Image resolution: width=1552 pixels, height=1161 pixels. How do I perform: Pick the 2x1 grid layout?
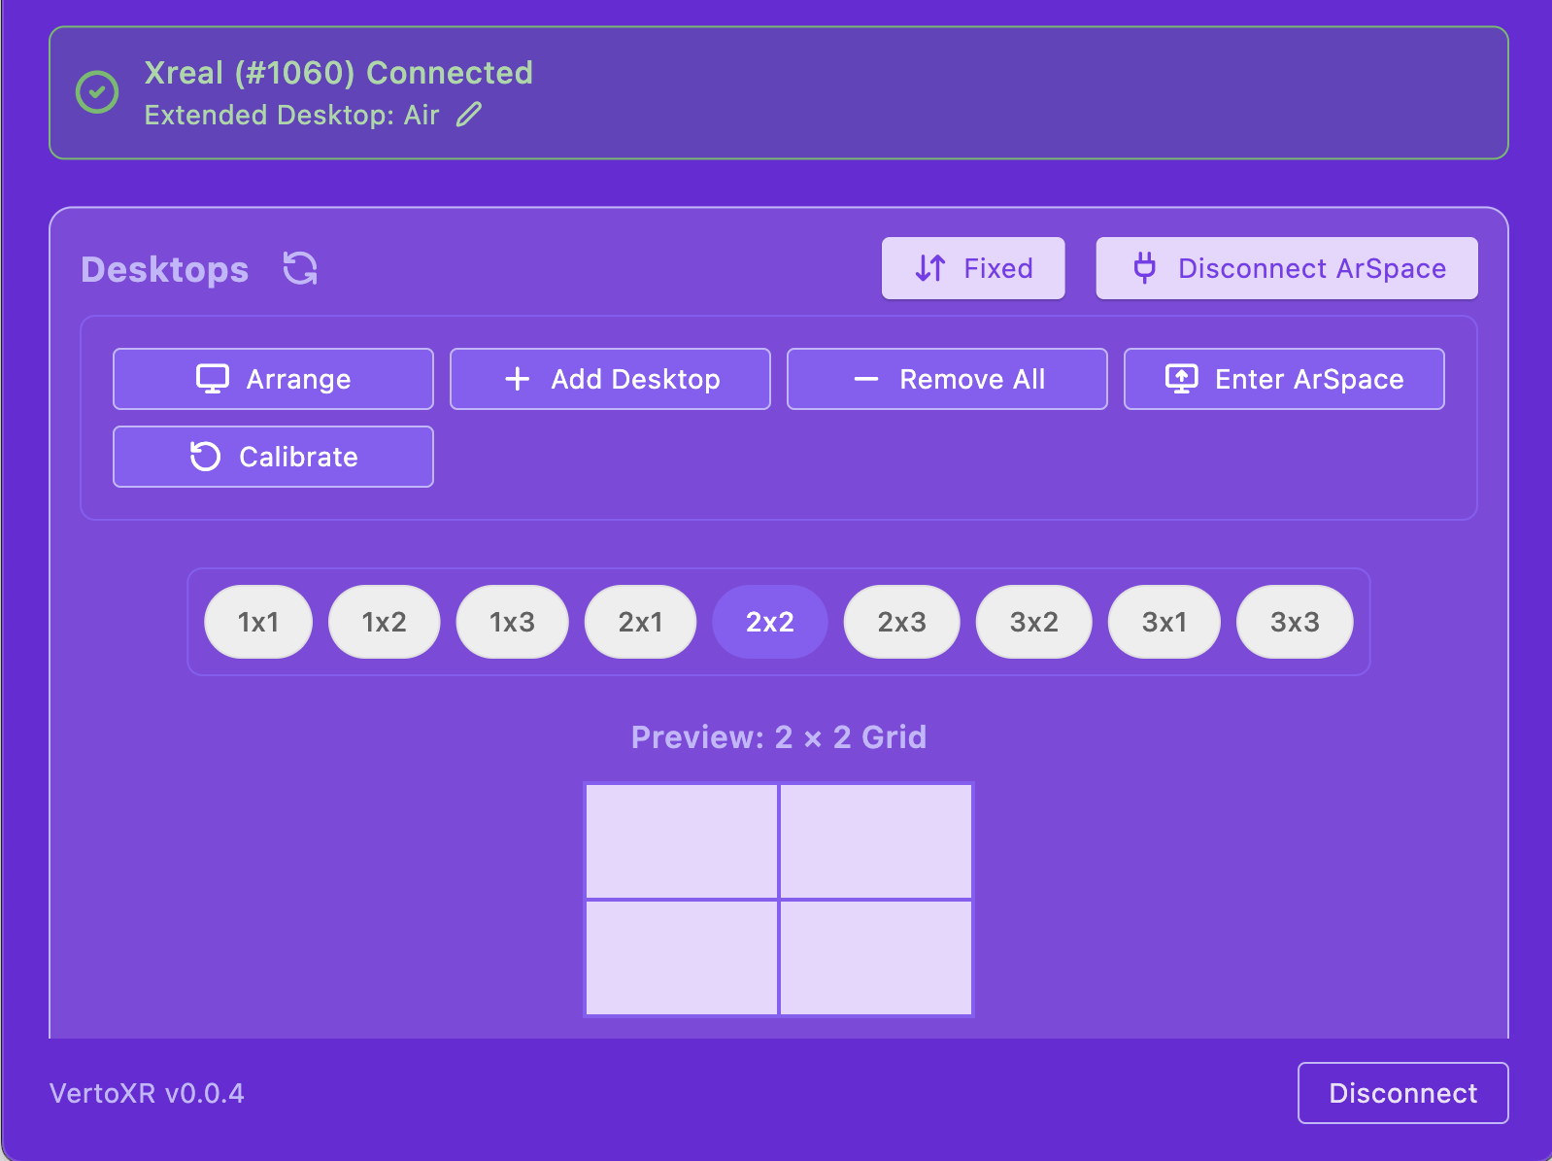click(x=641, y=622)
